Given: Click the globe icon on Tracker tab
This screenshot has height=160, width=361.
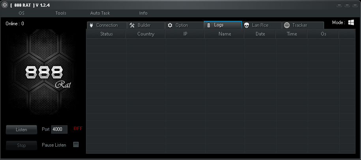Looking at the screenshot, I should pos(287,25).
